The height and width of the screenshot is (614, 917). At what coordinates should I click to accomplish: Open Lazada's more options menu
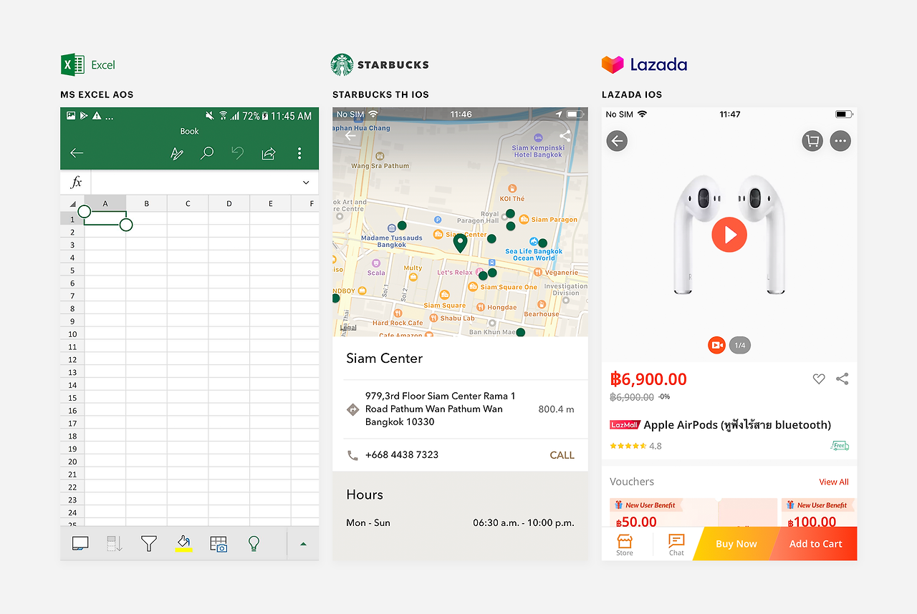840,141
